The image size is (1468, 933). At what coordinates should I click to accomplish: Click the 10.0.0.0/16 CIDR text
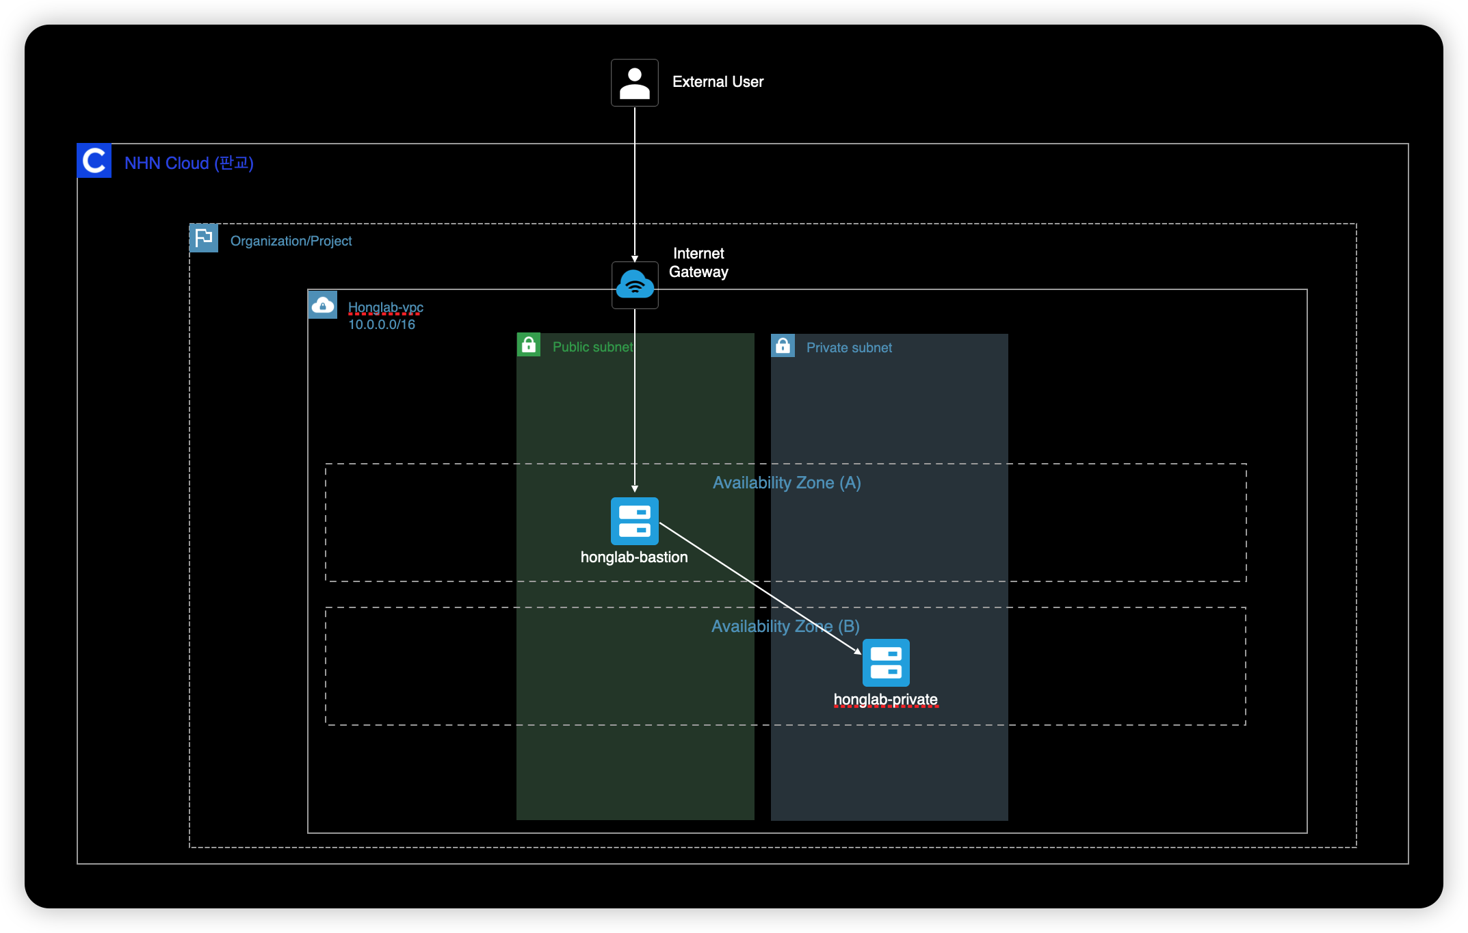(x=381, y=324)
